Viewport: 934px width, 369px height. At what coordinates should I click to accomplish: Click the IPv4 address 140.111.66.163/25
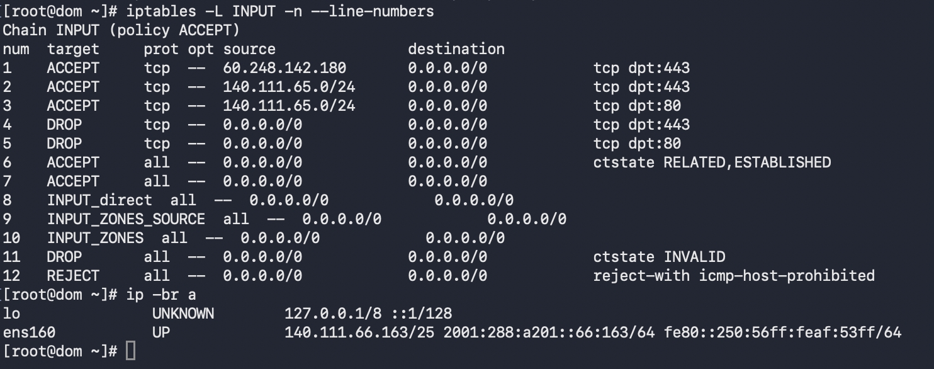click(359, 332)
